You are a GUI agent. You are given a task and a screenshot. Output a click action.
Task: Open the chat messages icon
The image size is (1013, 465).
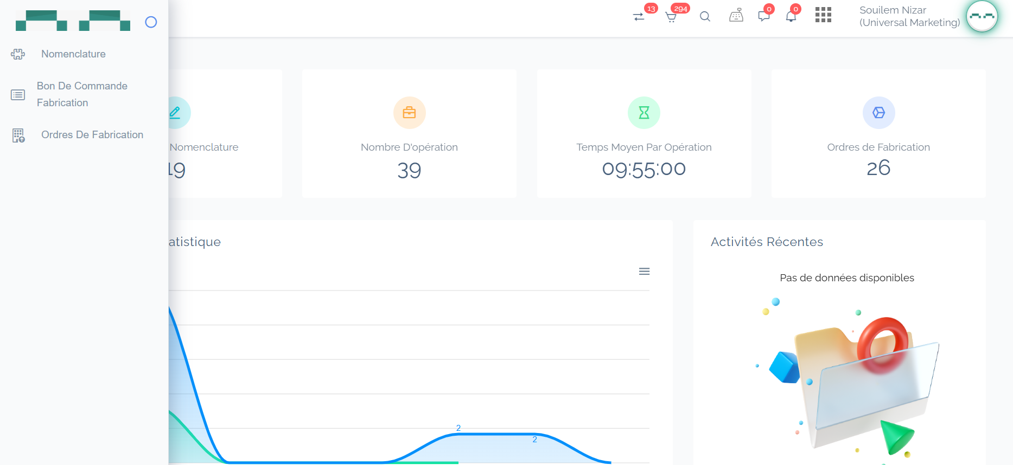click(x=764, y=16)
